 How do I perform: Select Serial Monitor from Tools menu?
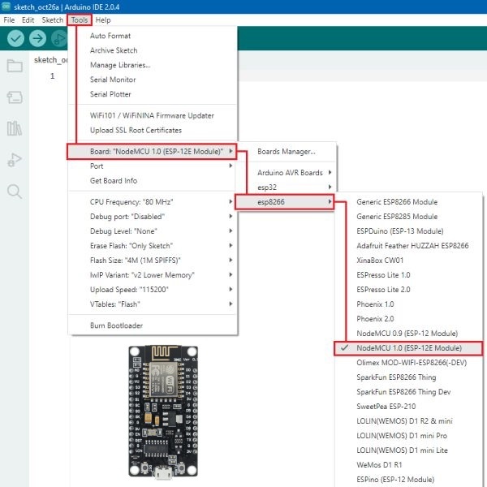pyautogui.click(x=113, y=80)
